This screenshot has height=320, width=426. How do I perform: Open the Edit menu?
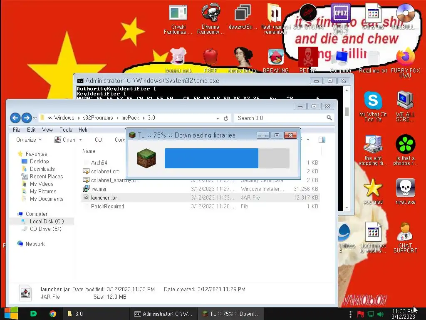pos(31,130)
